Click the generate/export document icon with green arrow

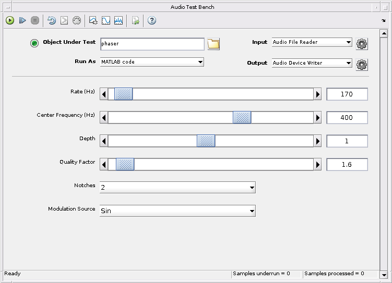(135, 20)
